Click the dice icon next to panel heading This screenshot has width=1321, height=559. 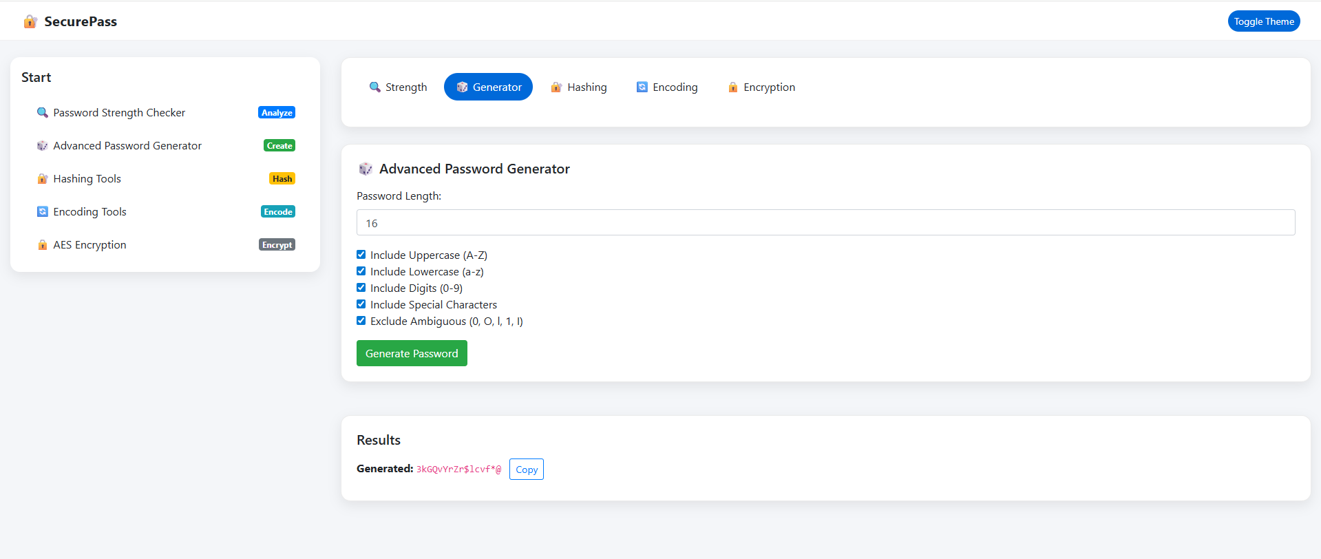click(366, 169)
